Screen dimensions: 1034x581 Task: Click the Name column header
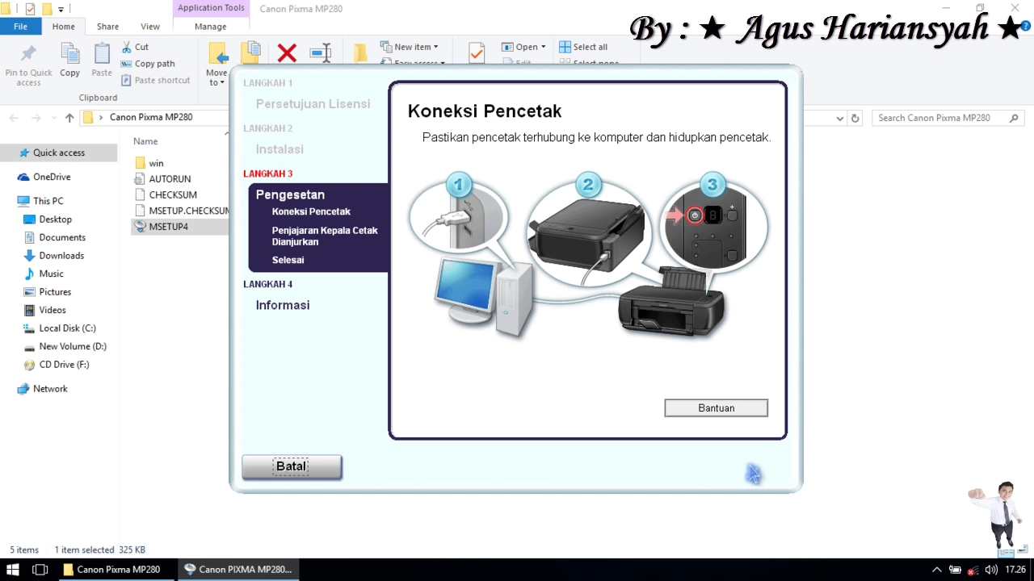pos(145,141)
